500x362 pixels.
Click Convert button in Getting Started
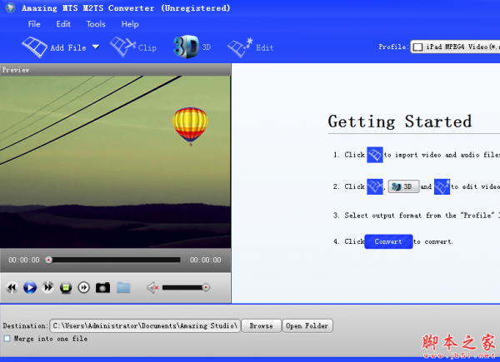pyautogui.click(x=388, y=241)
